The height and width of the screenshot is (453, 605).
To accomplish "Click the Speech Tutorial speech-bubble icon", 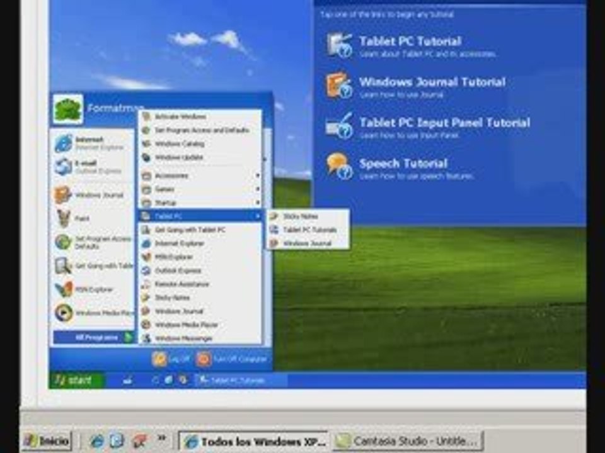I will (x=339, y=166).
